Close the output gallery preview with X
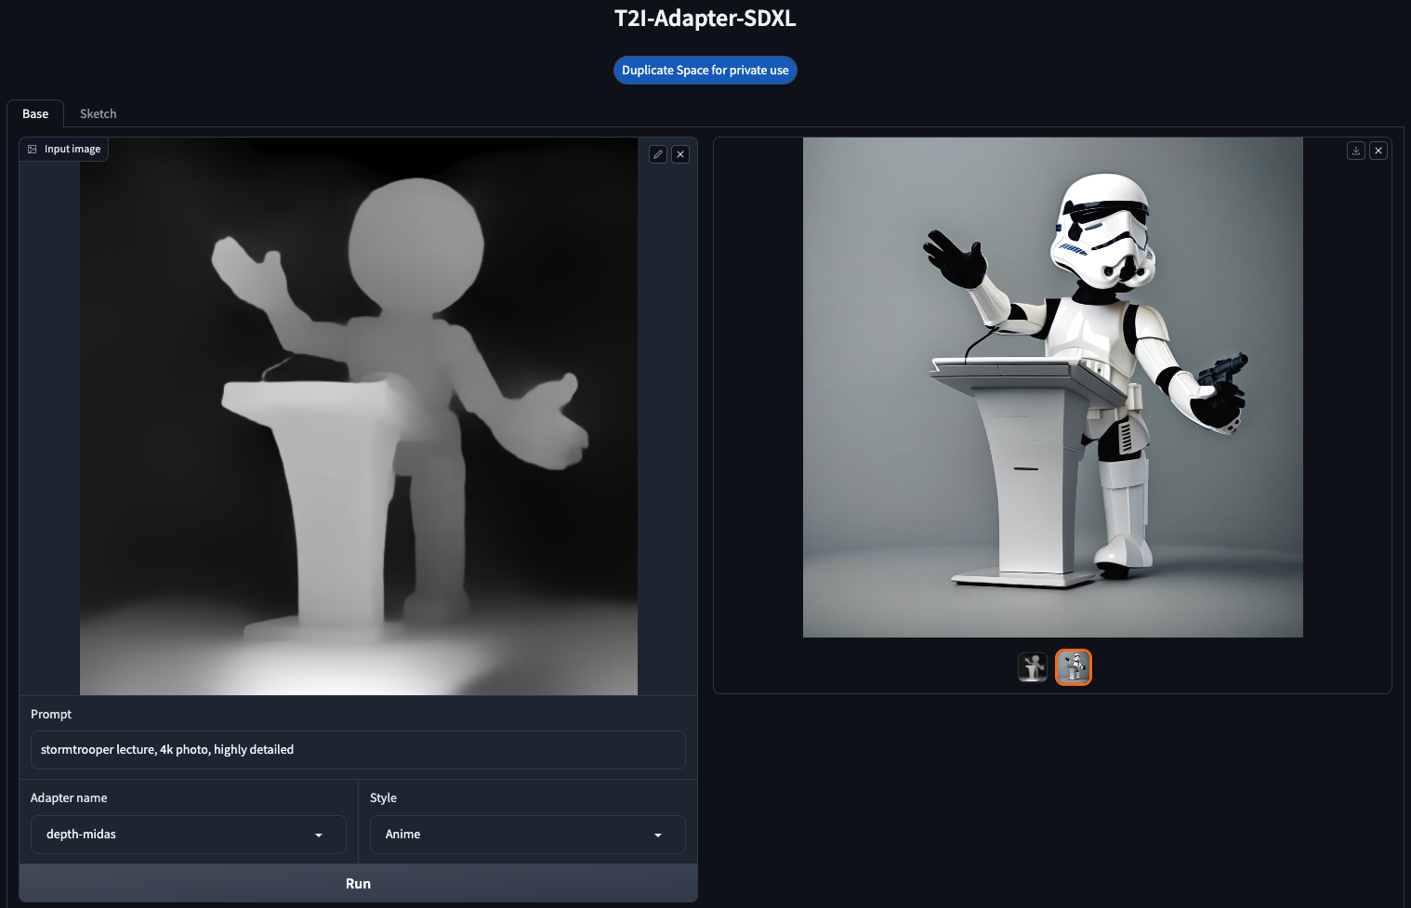Image resolution: width=1411 pixels, height=908 pixels. pos(1378,151)
